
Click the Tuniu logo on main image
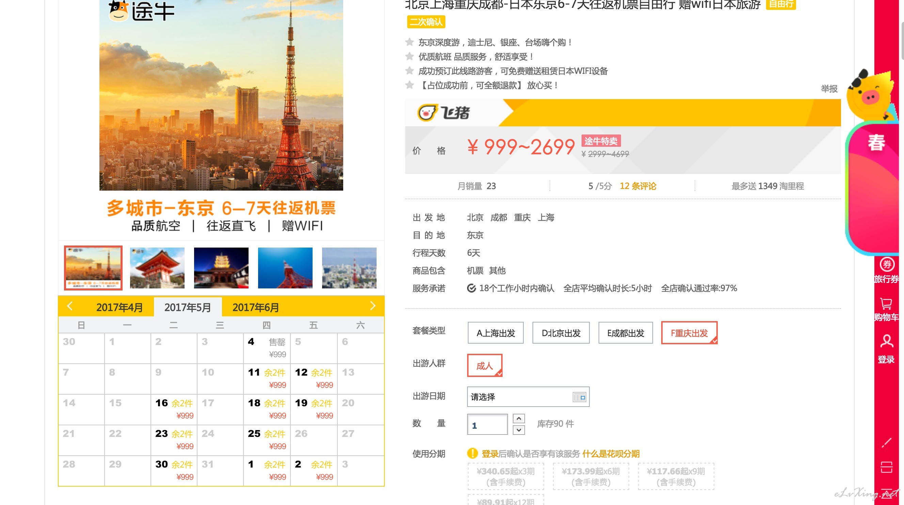(x=141, y=11)
